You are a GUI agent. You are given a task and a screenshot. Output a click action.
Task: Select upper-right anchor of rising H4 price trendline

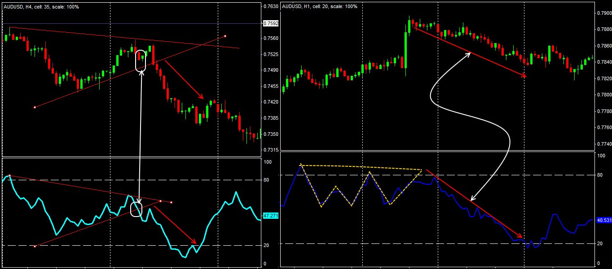pos(225,36)
